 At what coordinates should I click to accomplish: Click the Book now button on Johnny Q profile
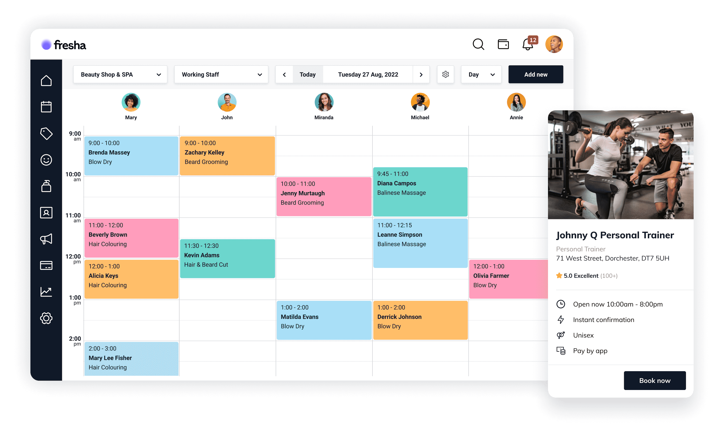pos(654,380)
